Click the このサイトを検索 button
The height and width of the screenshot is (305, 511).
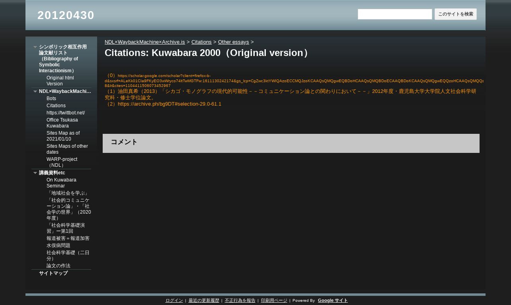pyautogui.click(x=456, y=14)
